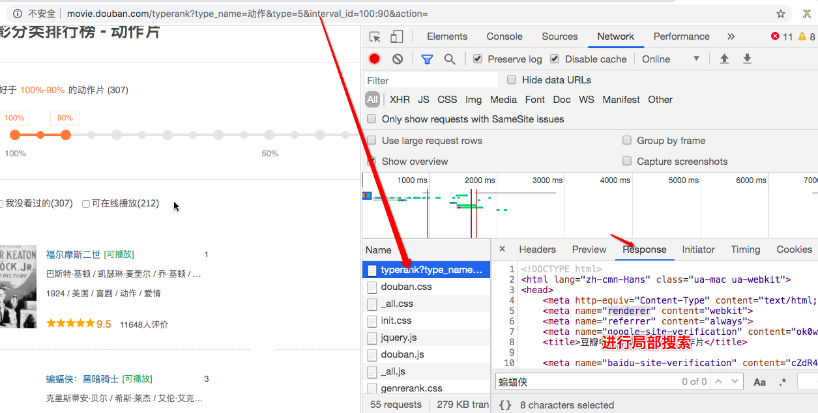818x413 pixels.
Task: Click the network Filter input field
Action: click(430, 80)
